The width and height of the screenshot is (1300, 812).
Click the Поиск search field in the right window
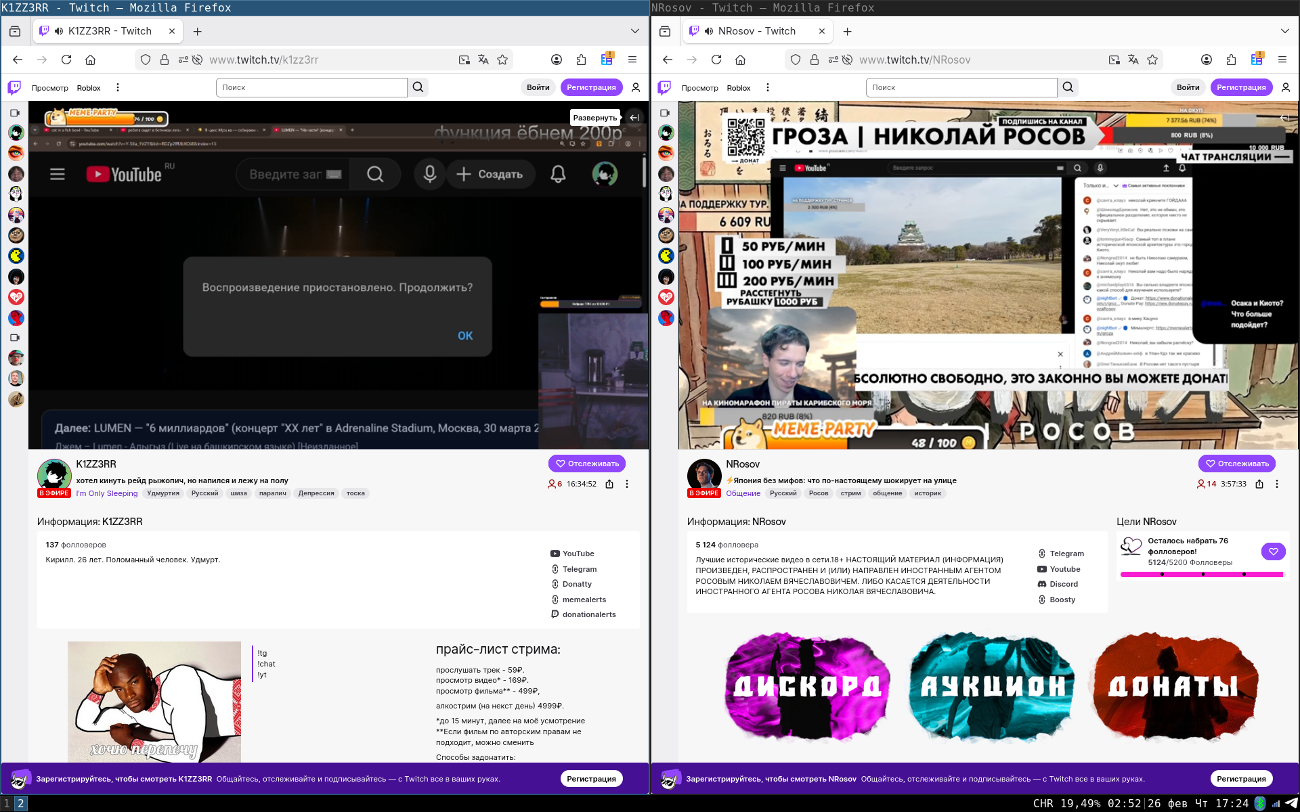(x=961, y=87)
